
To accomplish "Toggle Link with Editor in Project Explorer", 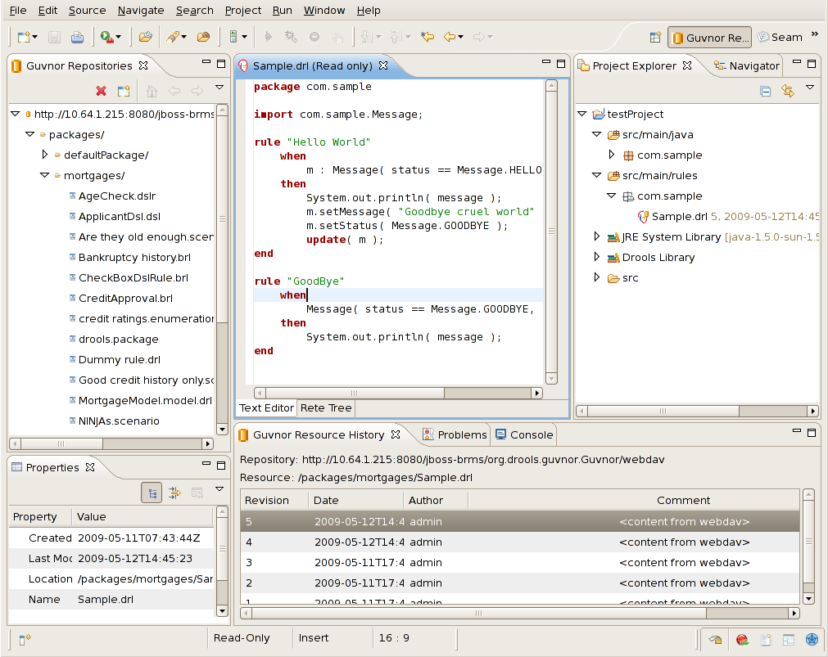I will 788,92.
